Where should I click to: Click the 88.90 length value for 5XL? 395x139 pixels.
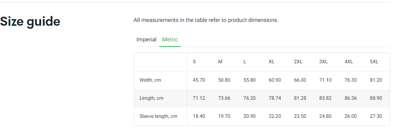(x=376, y=98)
